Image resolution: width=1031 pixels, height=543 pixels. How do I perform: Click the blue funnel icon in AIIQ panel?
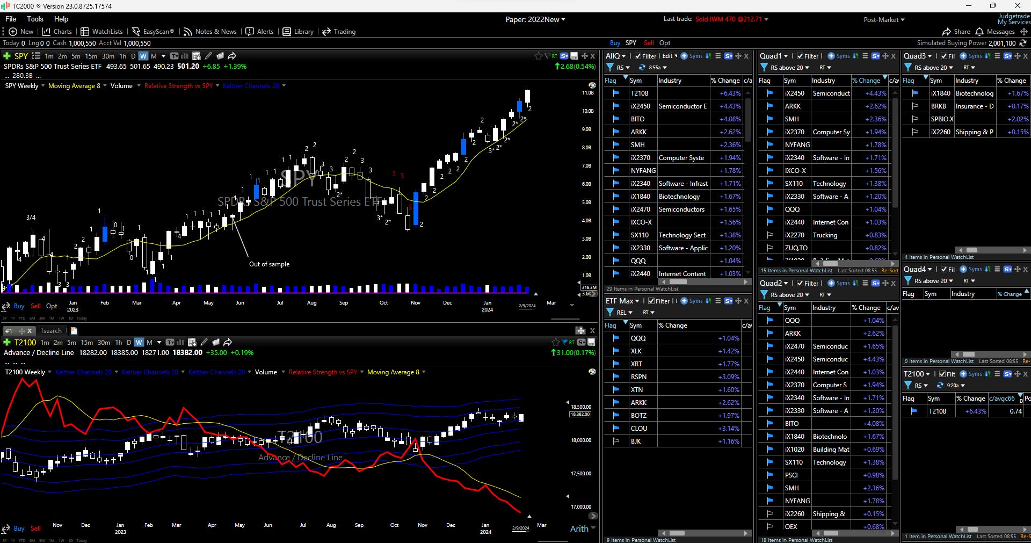[610, 68]
